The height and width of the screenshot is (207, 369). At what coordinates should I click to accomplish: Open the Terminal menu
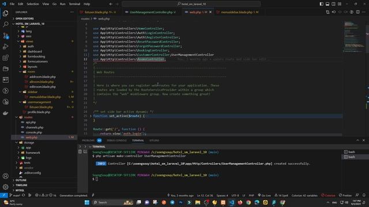click(74, 4)
